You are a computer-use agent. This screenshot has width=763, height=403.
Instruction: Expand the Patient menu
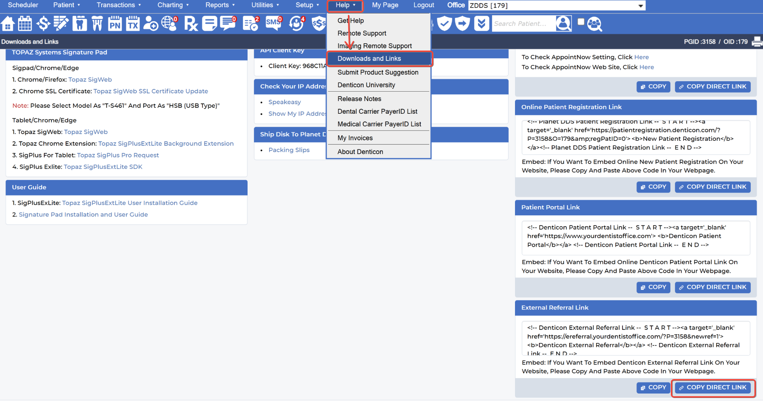66,5
